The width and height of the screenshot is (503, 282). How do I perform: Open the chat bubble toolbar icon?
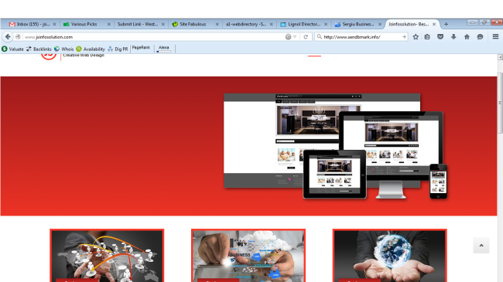(x=480, y=37)
